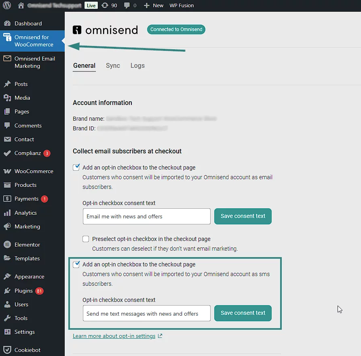Image resolution: width=361 pixels, height=356 pixels.
Task: Click the Analytics bar chart icon
Action: 7,213
